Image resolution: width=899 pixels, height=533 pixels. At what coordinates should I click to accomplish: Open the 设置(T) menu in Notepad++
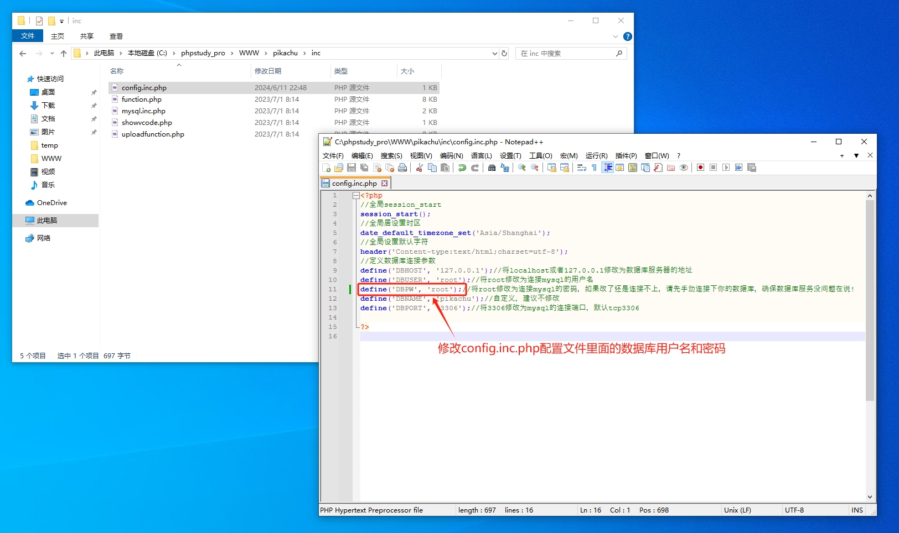tap(510, 156)
